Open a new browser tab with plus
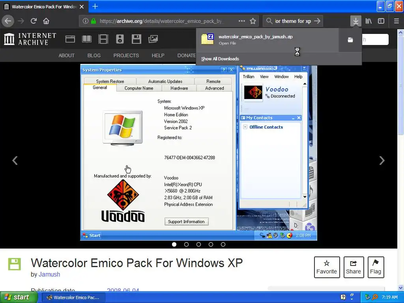404x303 pixels. point(95,6)
